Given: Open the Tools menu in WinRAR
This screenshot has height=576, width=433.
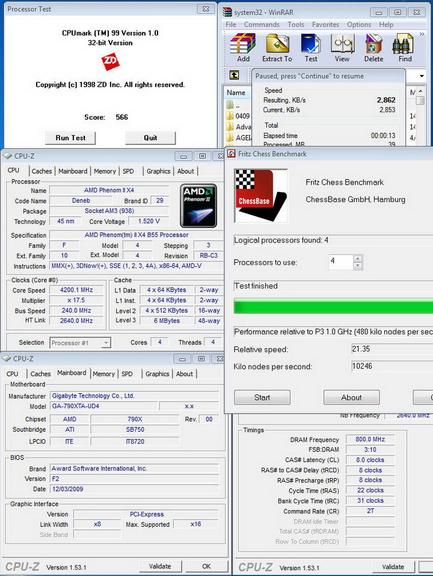Looking at the screenshot, I should [296, 25].
